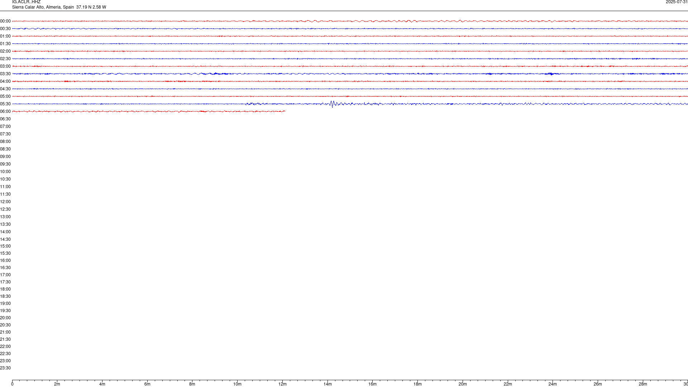Screen dimensions: 688x387
Task: Click the 12:00 row time label
Action: click(5, 202)
